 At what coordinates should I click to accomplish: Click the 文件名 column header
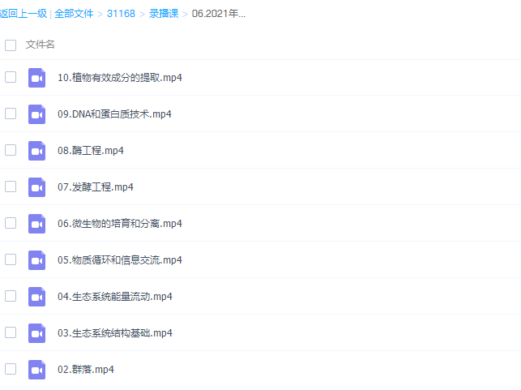[x=41, y=45]
